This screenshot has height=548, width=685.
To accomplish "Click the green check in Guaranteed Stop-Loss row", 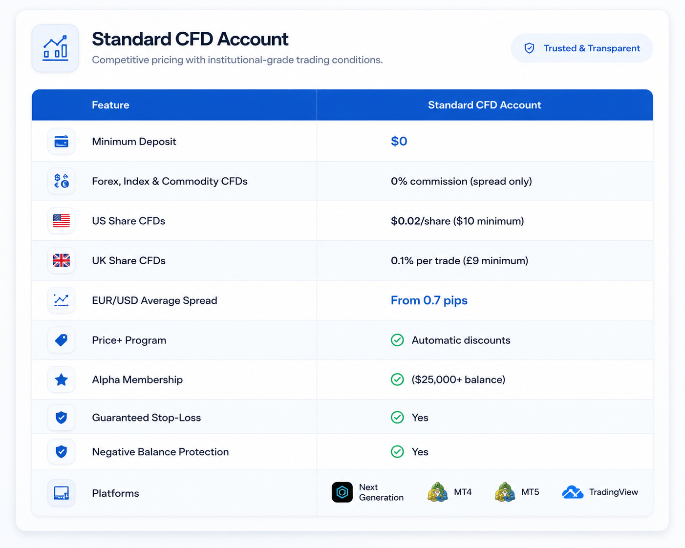I will coord(397,417).
